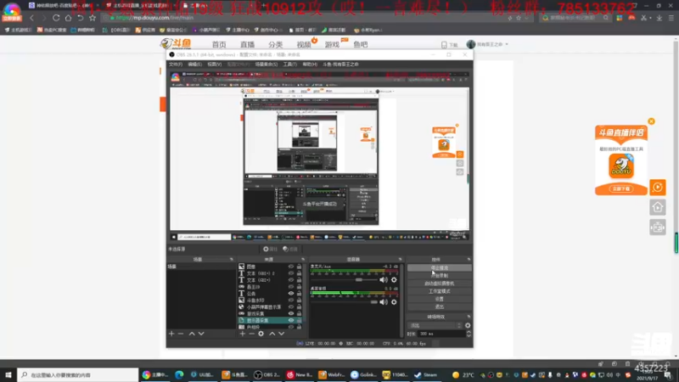Open the 视图(V) menu in OBS
The height and width of the screenshot is (382, 679).
click(215, 65)
